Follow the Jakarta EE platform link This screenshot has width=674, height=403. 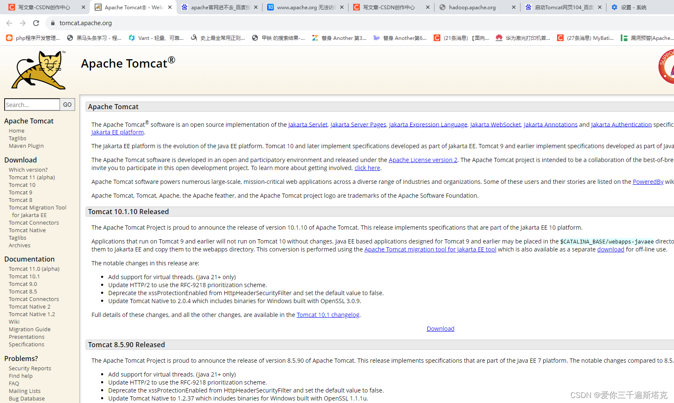point(117,132)
